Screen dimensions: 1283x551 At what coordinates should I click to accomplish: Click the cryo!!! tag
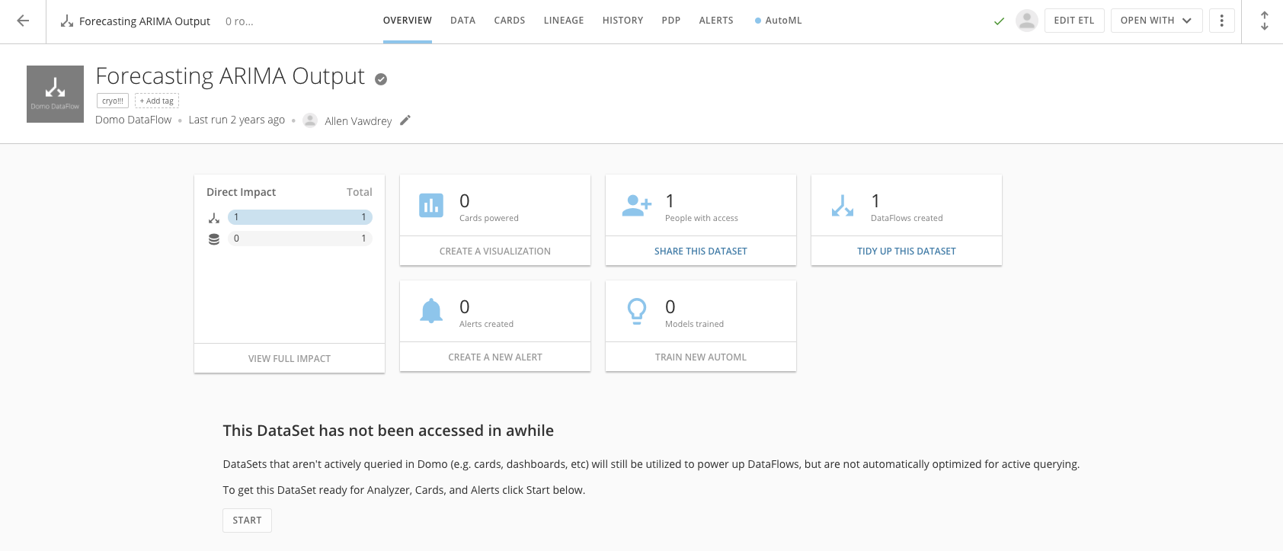pos(113,101)
